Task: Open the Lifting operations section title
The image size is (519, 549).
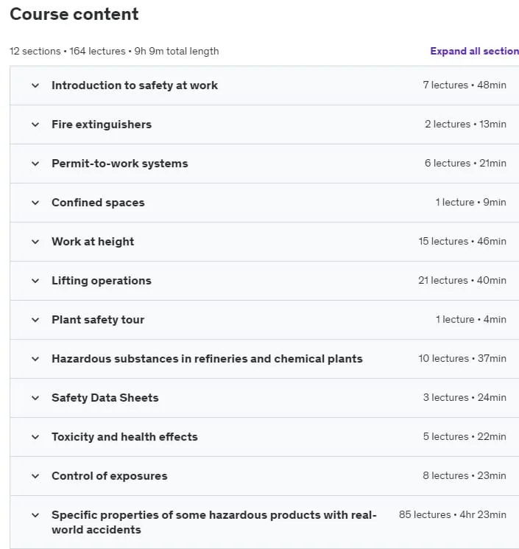Action: 102,281
